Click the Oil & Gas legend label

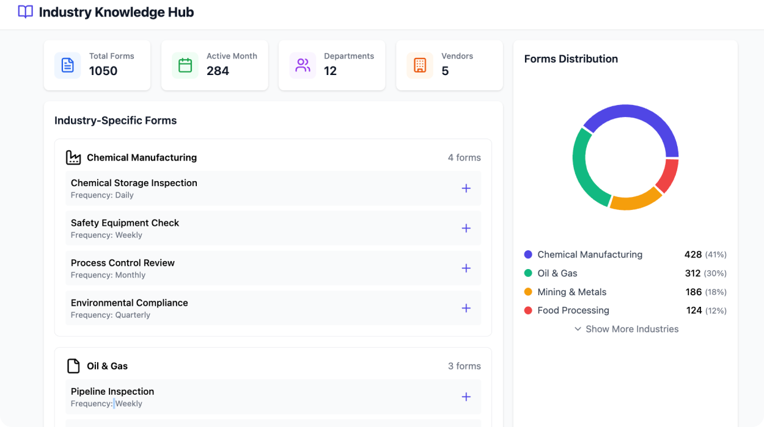(x=557, y=273)
